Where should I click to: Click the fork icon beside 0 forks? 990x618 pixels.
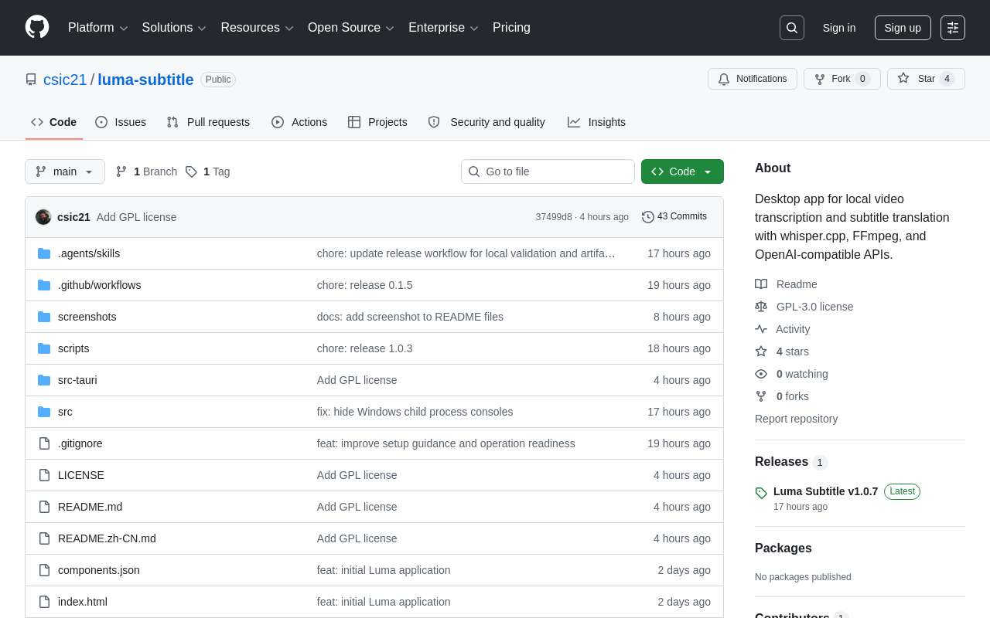tap(761, 396)
